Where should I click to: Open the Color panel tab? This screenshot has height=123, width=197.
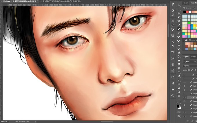186,3
